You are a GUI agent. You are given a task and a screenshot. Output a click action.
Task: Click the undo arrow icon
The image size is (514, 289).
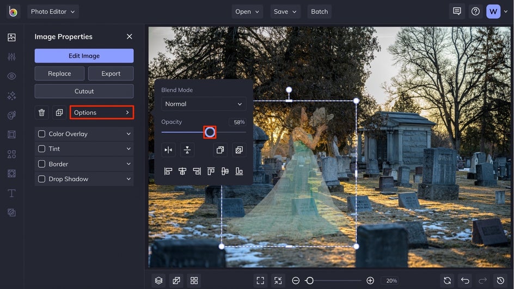pos(465,280)
